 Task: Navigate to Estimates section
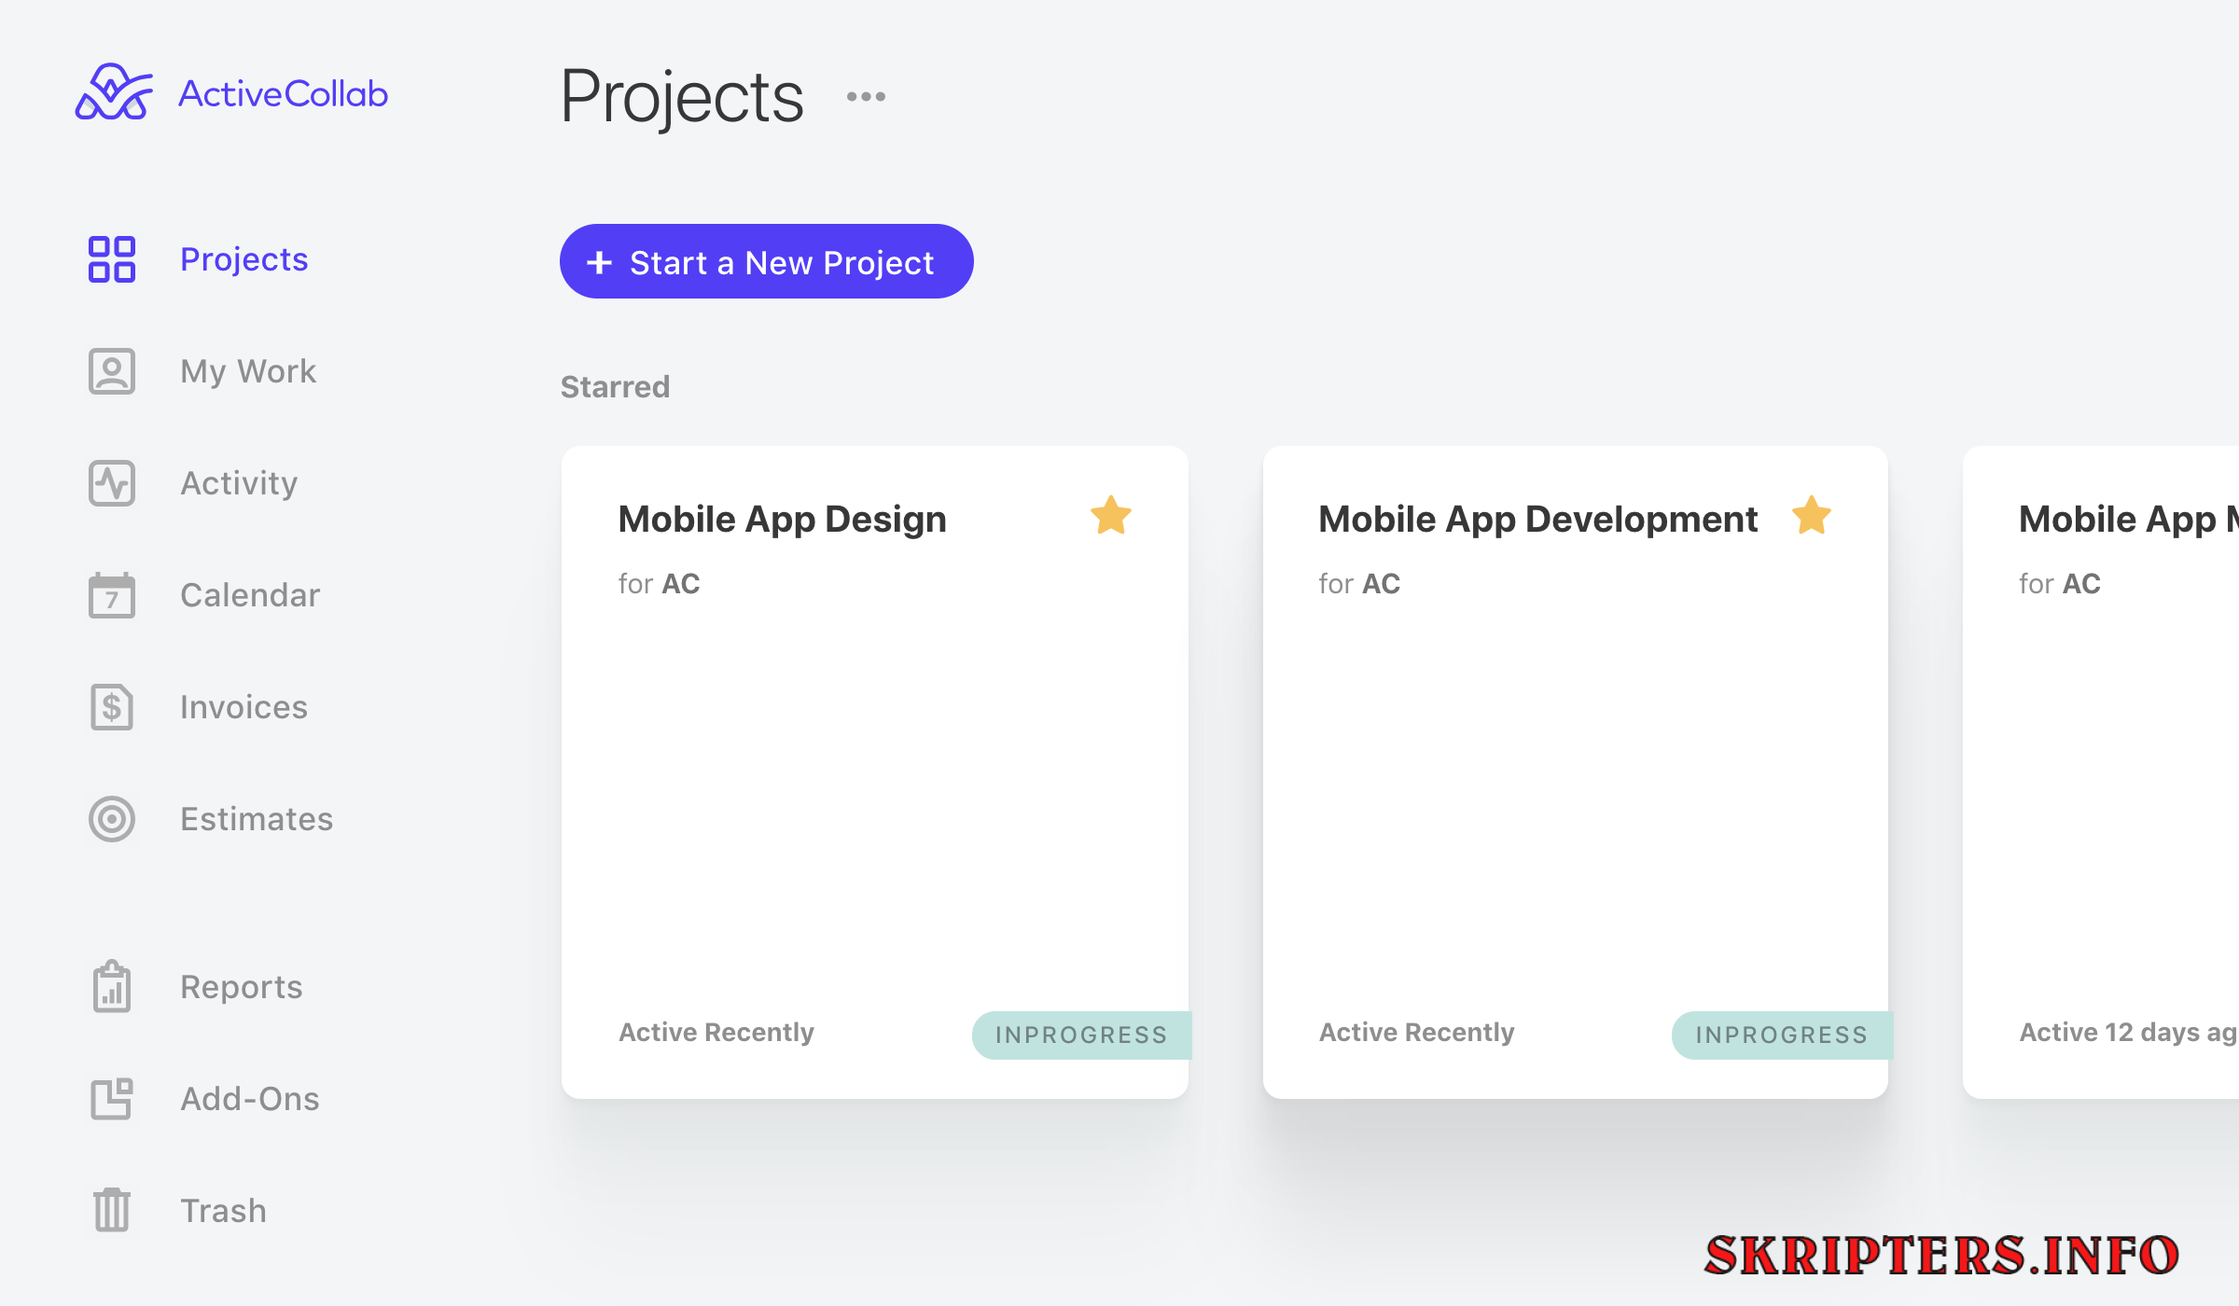coord(255,816)
